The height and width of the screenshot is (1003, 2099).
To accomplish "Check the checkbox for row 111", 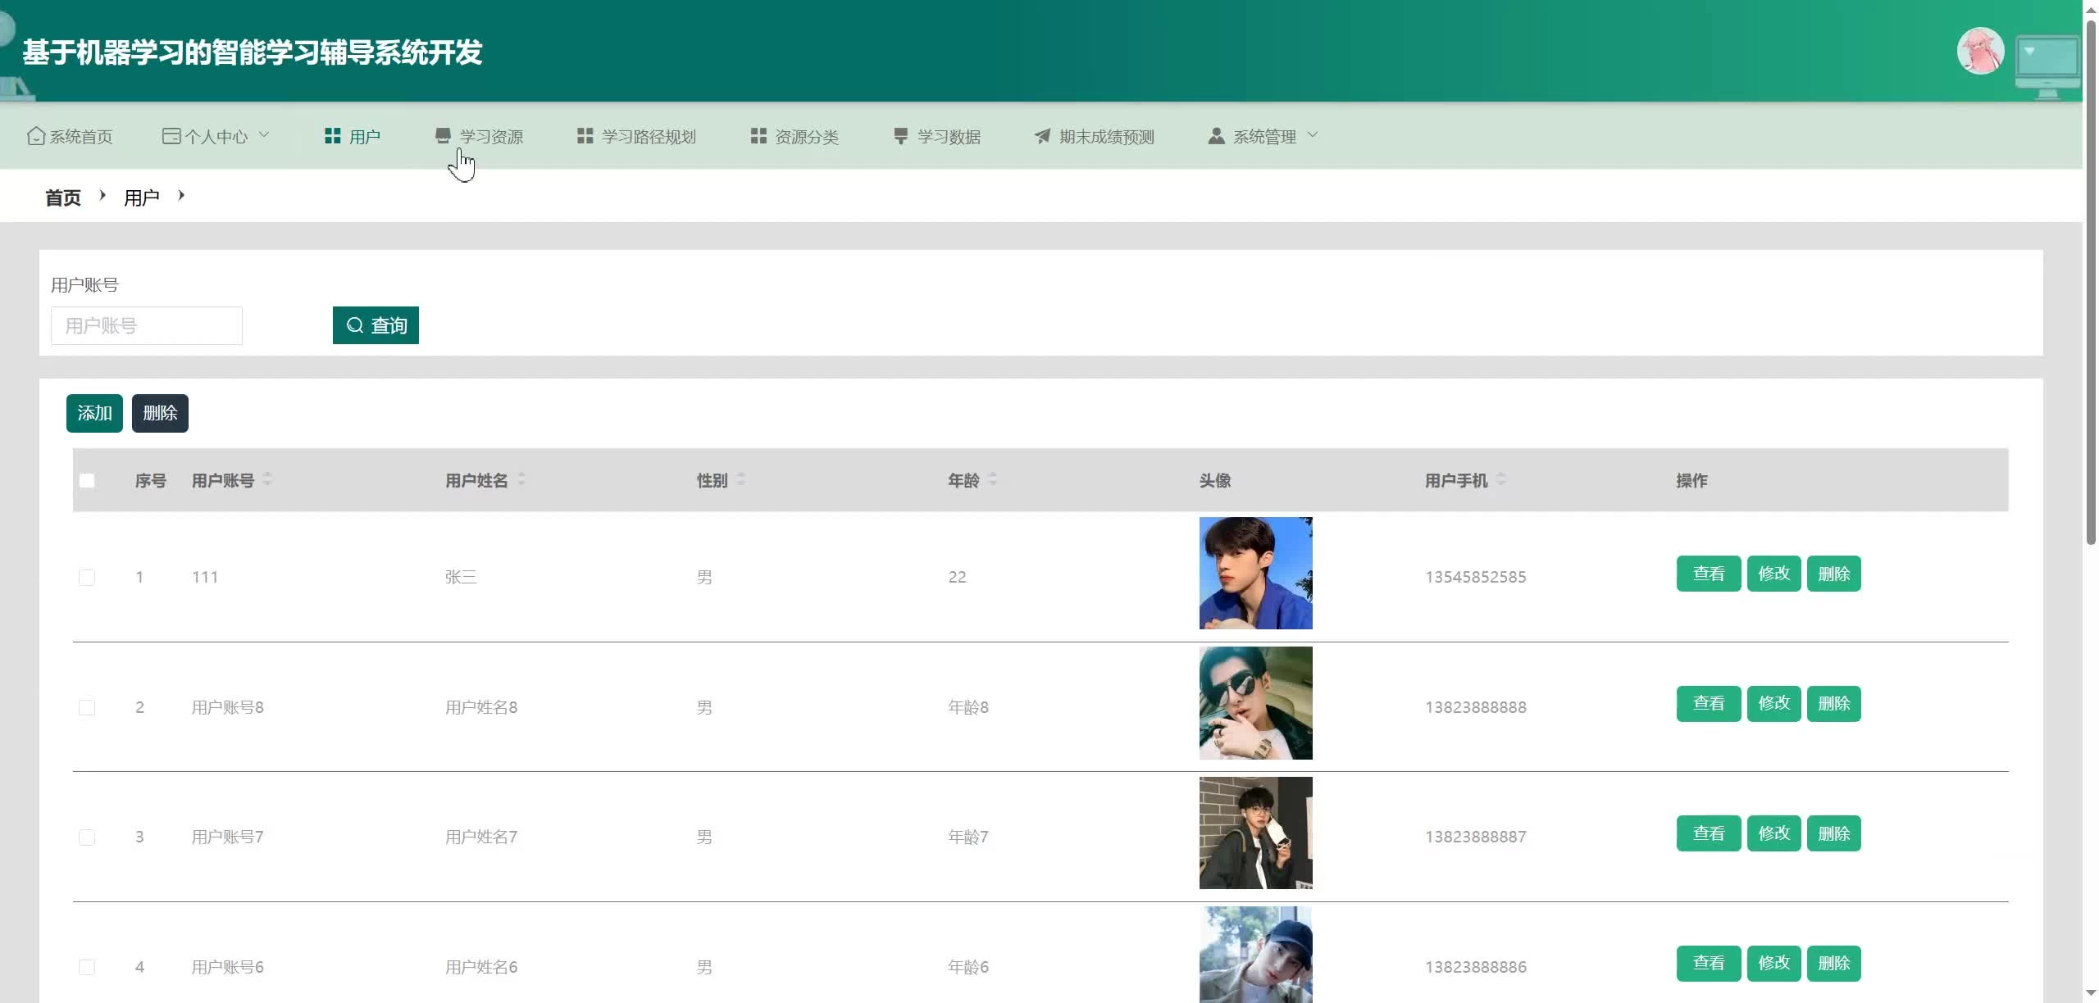I will [87, 577].
